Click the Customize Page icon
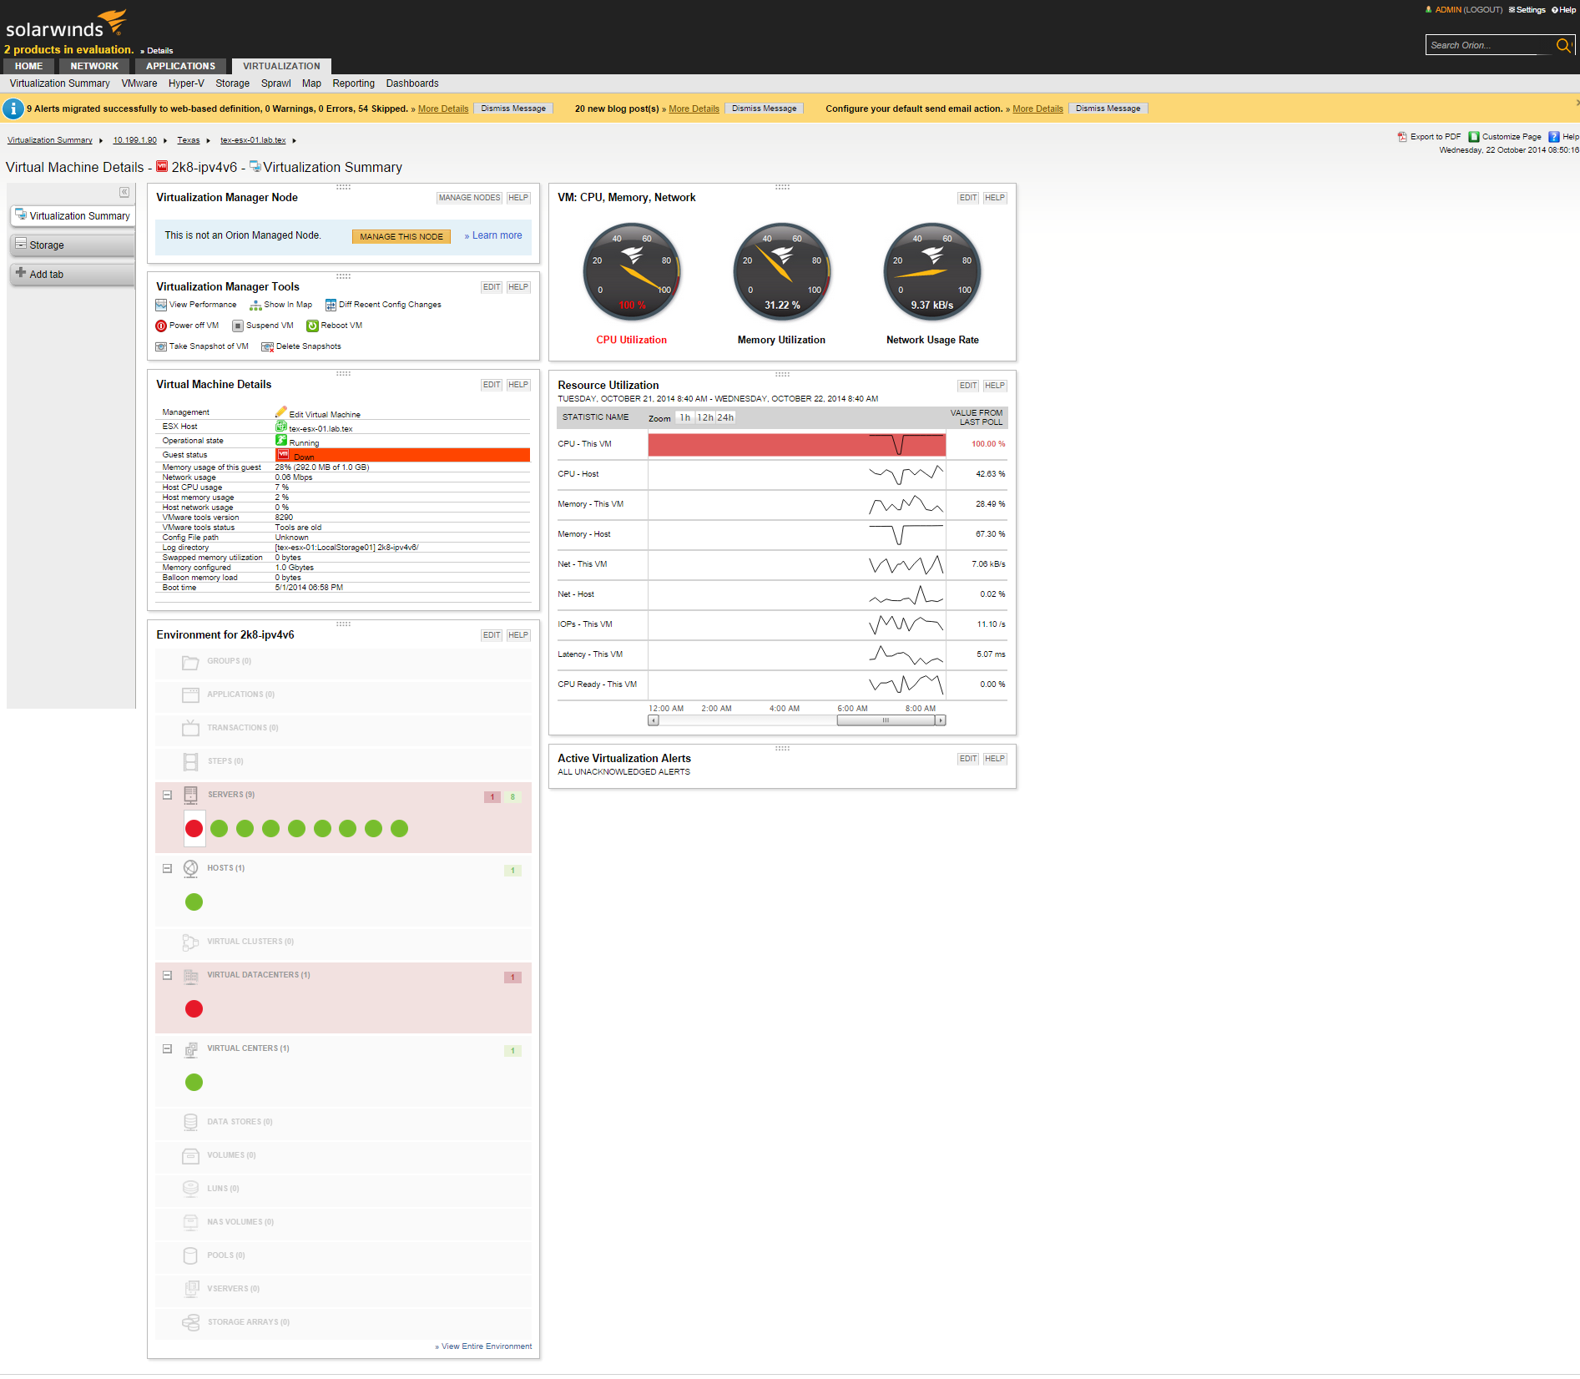 (x=1474, y=137)
